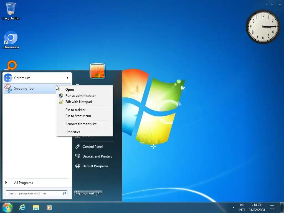
Task: Click the user account flower picture
Action: click(97, 71)
